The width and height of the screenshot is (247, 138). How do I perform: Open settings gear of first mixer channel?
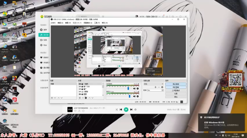tap(138, 89)
